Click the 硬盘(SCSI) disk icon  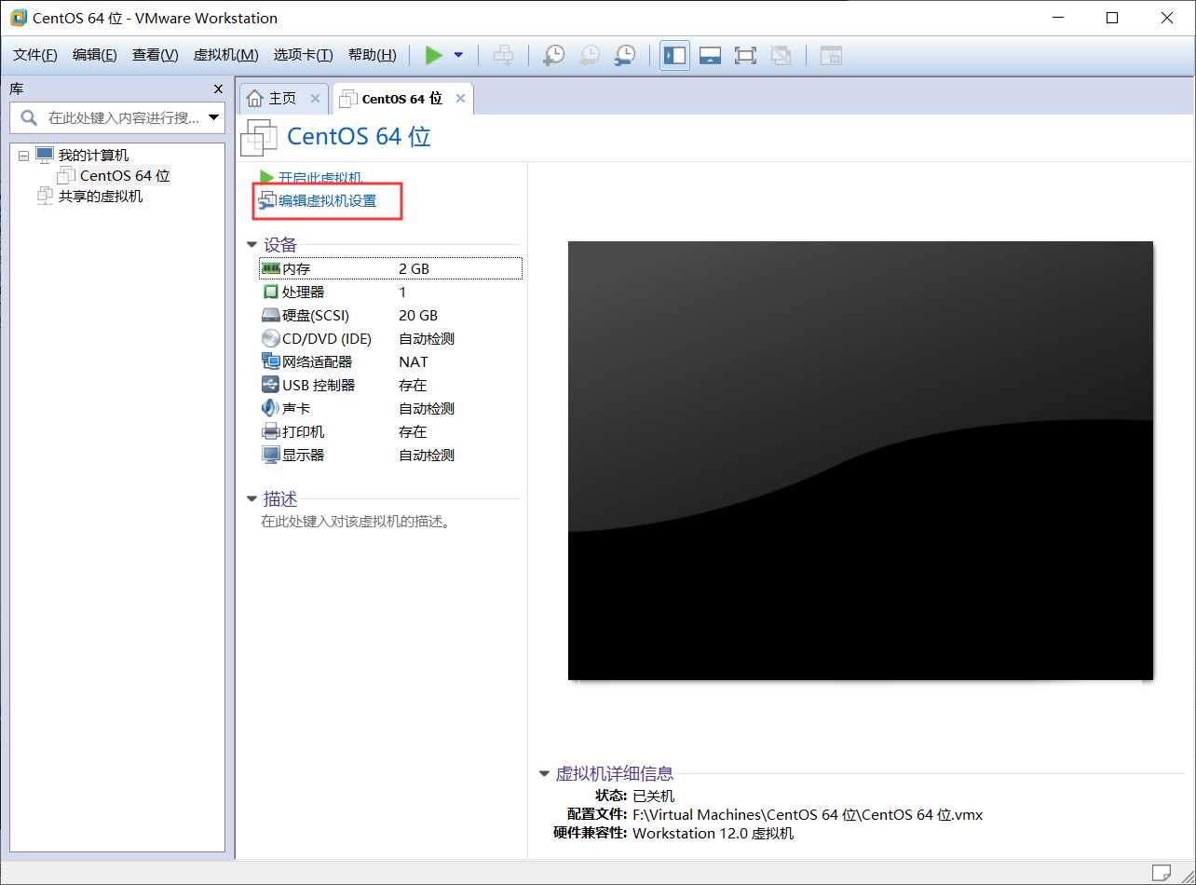tap(270, 315)
